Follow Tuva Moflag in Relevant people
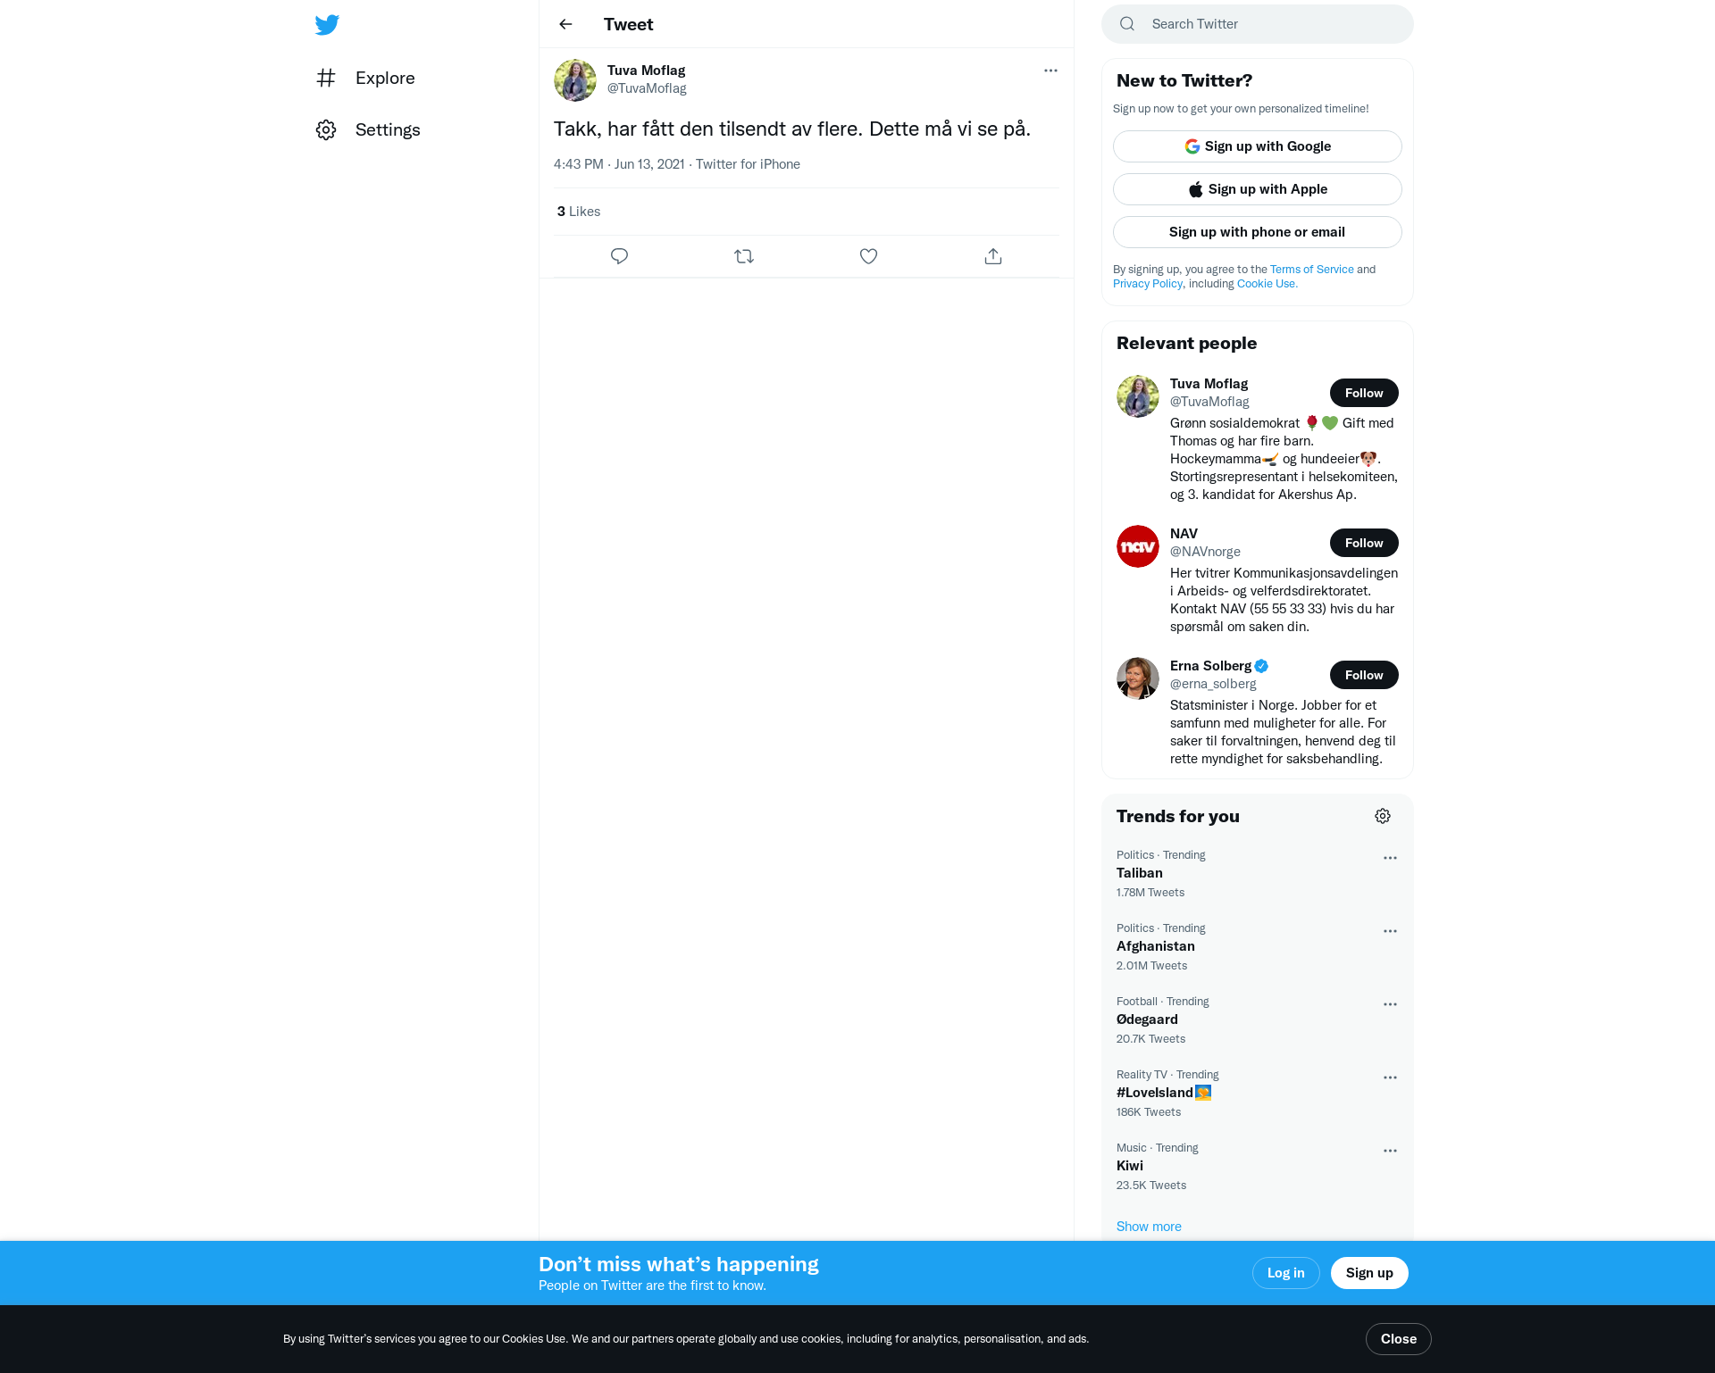 pyautogui.click(x=1364, y=393)
